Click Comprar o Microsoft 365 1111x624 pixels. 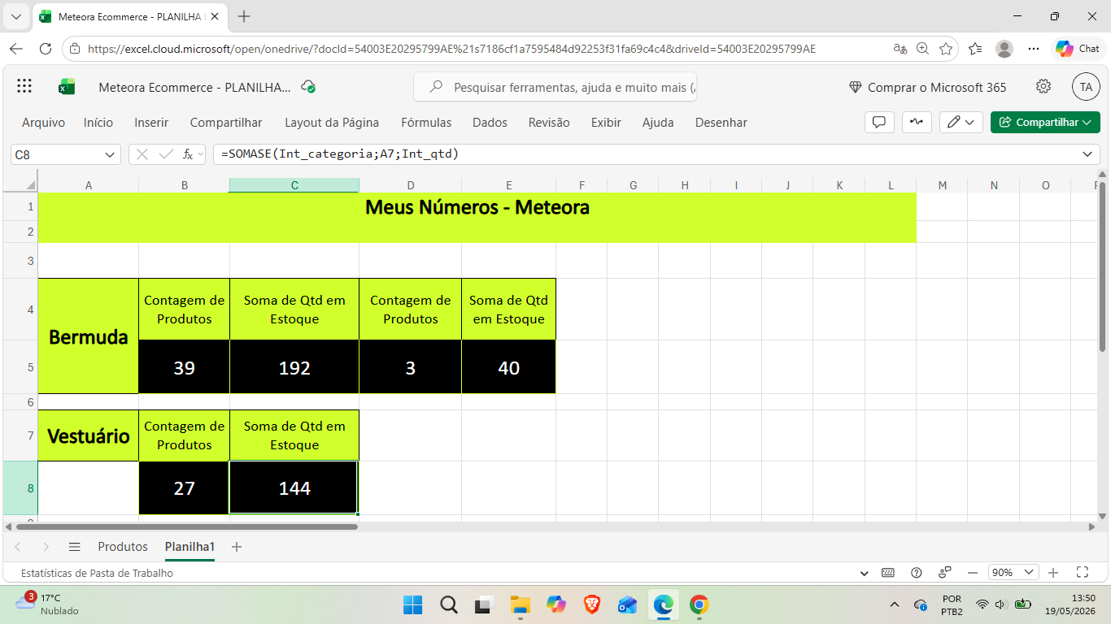pyautogui.click(x=927, y=87)
